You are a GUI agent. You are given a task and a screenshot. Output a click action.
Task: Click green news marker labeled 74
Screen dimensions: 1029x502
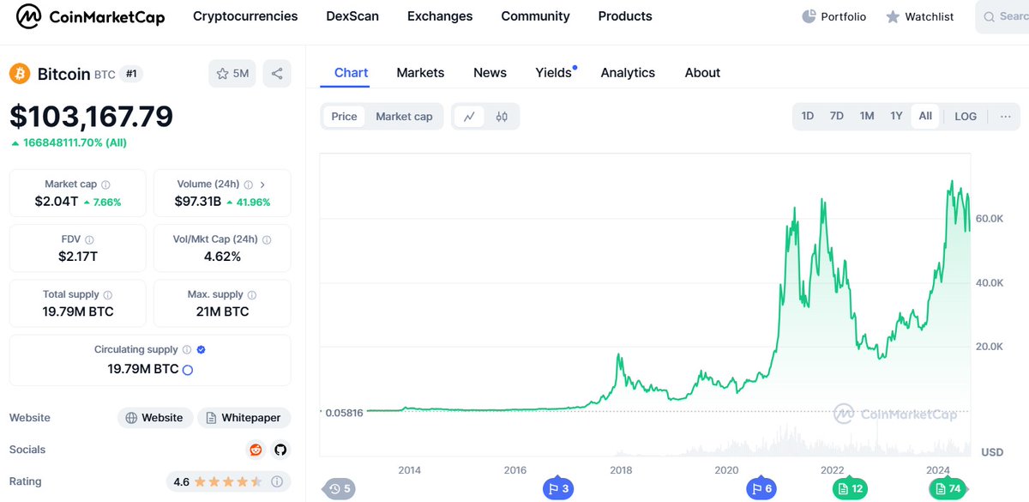pos(947,489)
